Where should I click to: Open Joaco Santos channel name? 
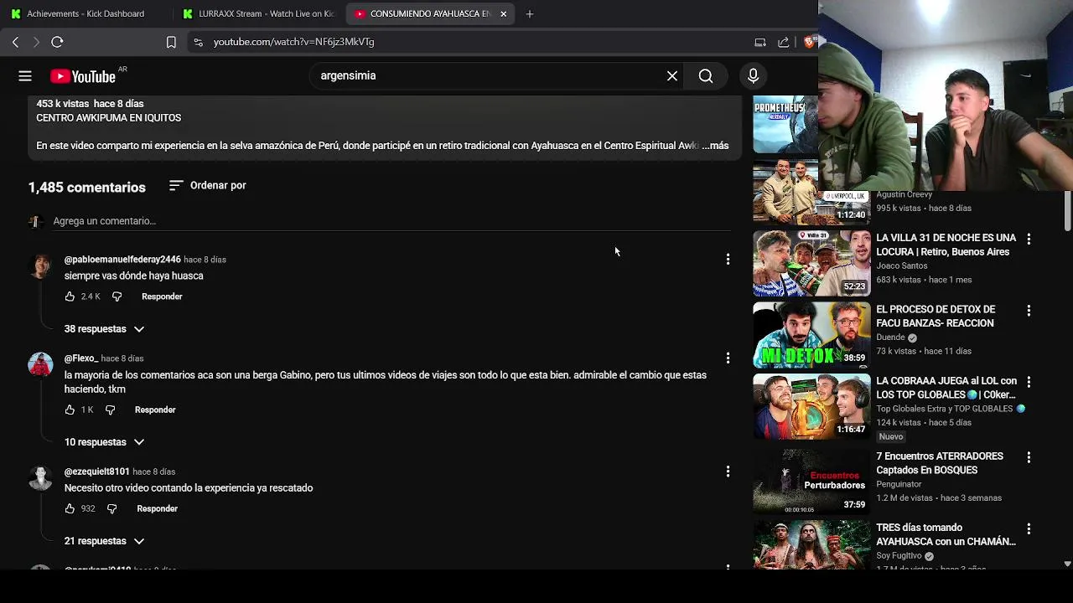(x=901, y=265)
